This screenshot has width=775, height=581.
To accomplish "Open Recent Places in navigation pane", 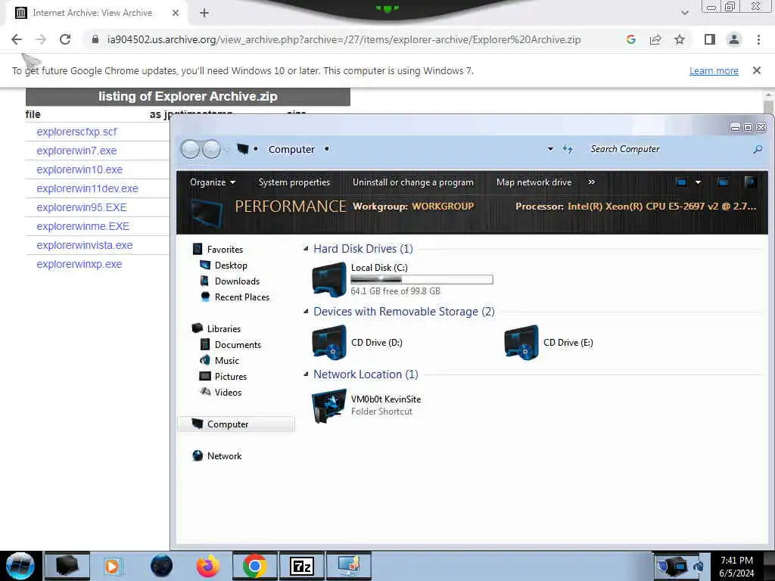I will point(242,297).
